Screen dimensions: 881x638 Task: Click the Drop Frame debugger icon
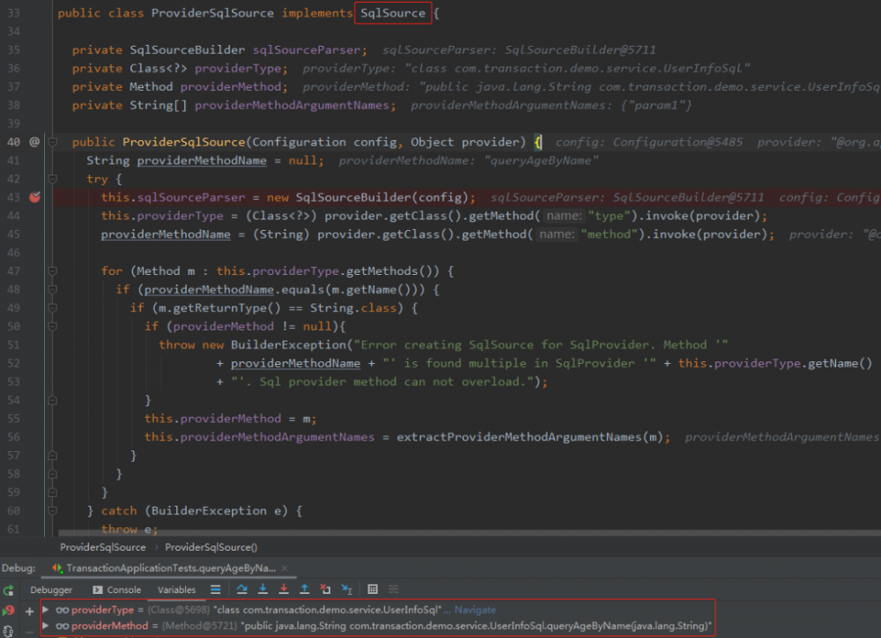click(x=326, y=590)
